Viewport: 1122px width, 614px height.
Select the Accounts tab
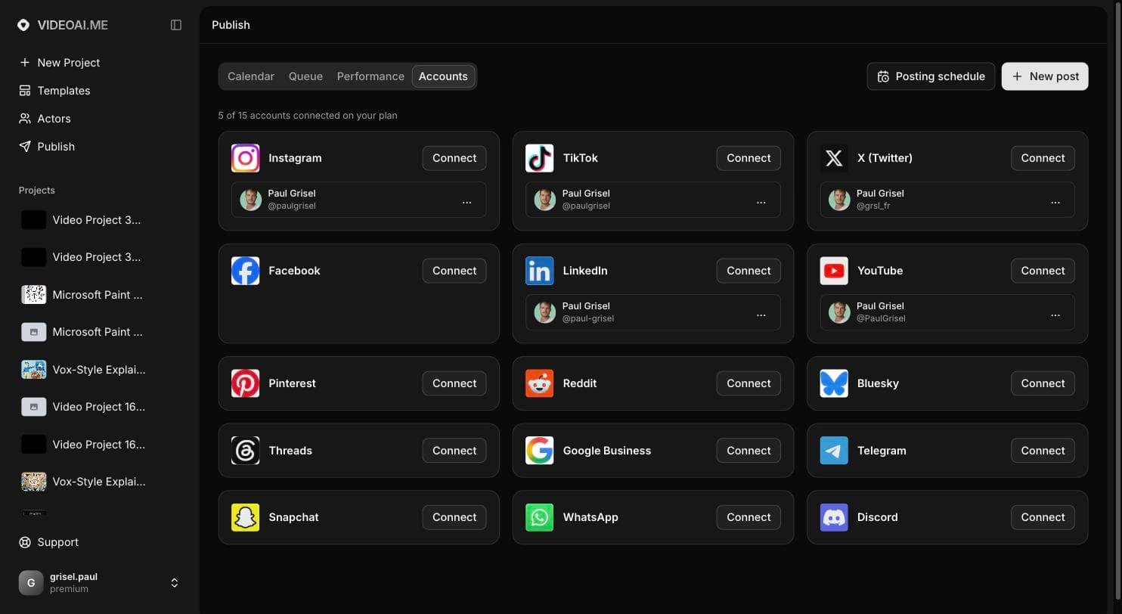(443, 76)
